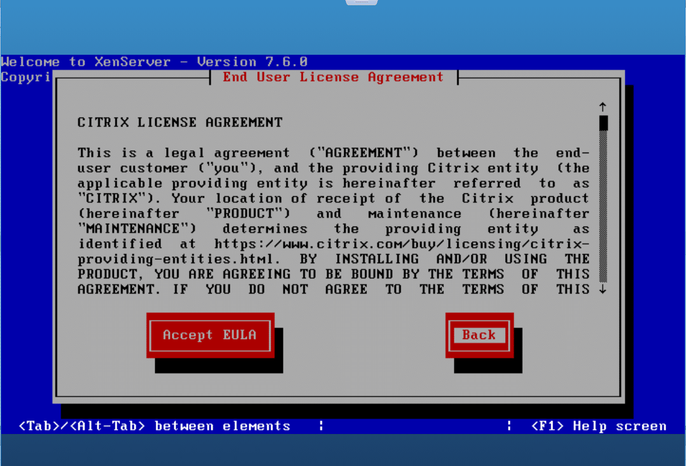The image size is (686, 466).
Task: Click the line starting "AGREEMENT. IF YOU DO NOT"
Action: [x=334, y=289]
